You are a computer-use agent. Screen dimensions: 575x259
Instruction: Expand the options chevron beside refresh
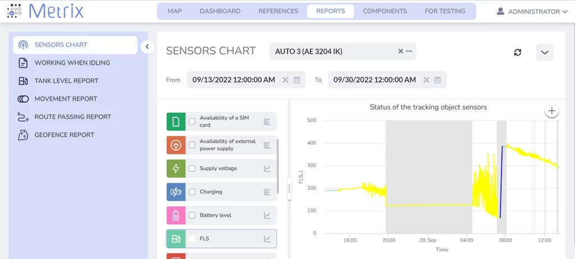545,52
